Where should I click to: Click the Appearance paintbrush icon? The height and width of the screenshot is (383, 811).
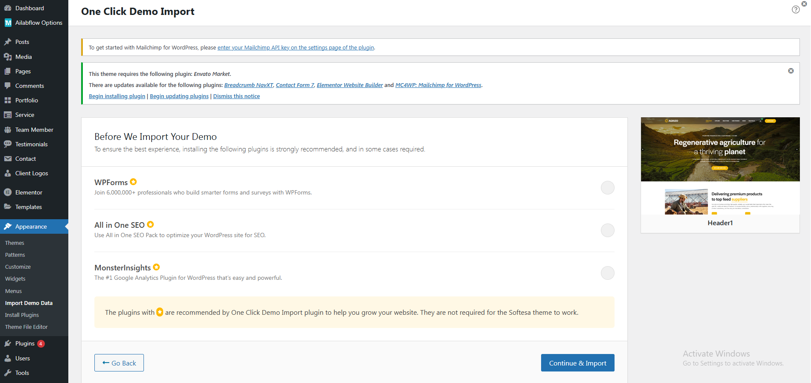click(x=8, y=226)
